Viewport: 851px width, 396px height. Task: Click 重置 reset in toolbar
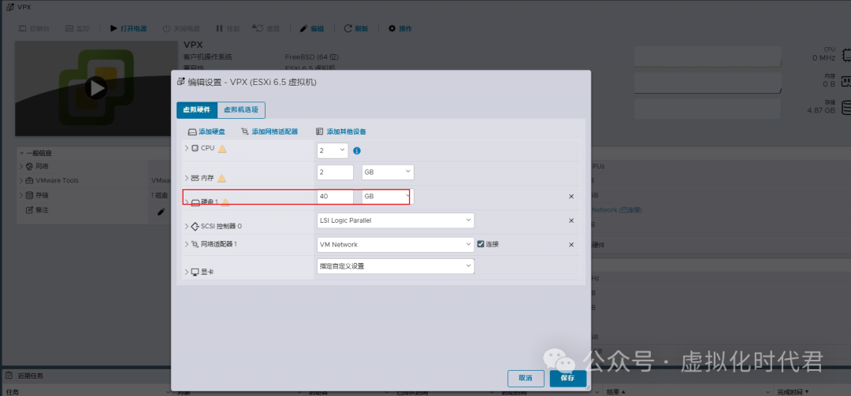(x=266, y=29)
